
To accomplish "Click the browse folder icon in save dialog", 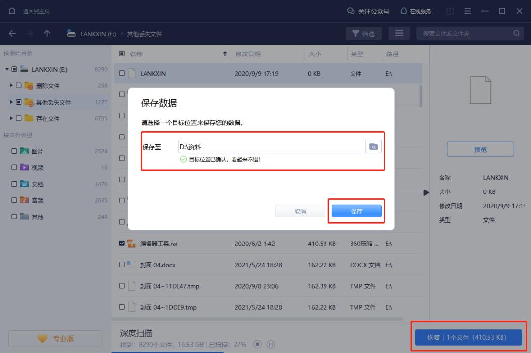I will (374, 146).
